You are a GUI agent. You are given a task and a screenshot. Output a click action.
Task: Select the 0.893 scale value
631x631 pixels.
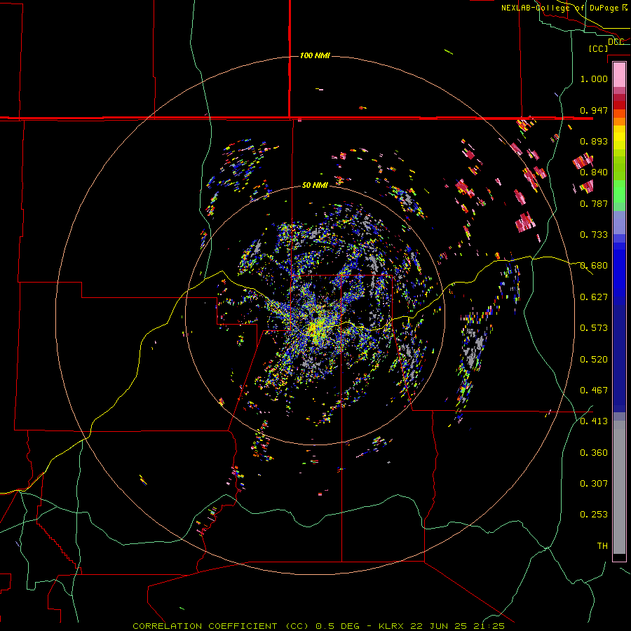coord(594,141)
